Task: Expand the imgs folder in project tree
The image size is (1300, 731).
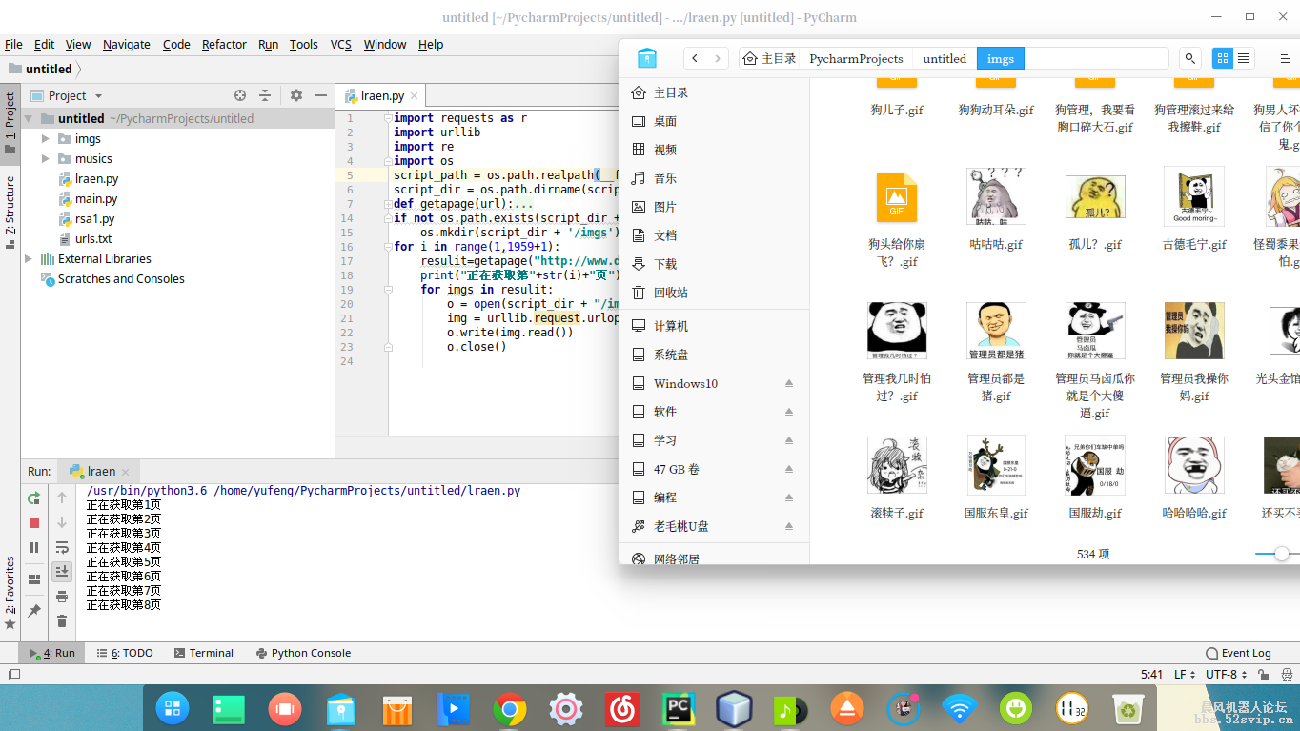Action: [45, 139]
